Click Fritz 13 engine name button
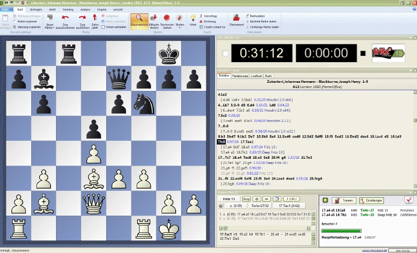 (229, 199)
